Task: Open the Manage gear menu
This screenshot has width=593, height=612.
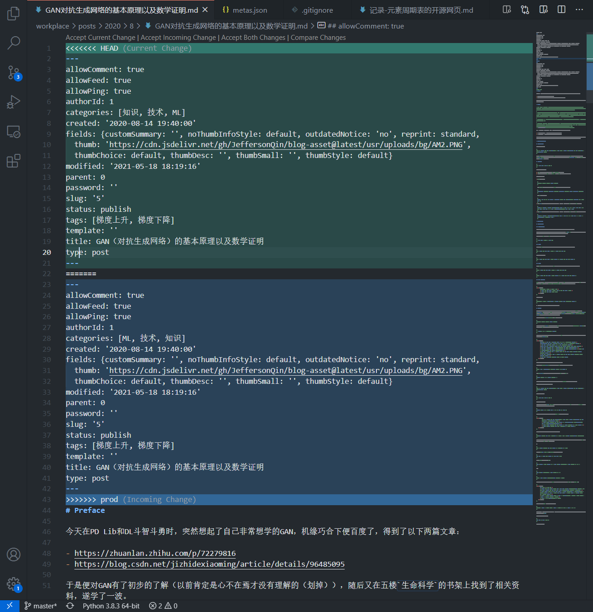Action: click(x=14, y=584)
